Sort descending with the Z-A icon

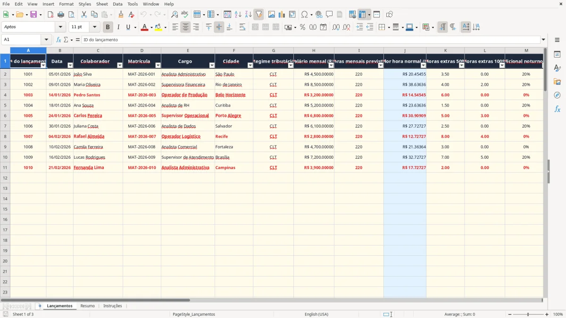point(249,15)
